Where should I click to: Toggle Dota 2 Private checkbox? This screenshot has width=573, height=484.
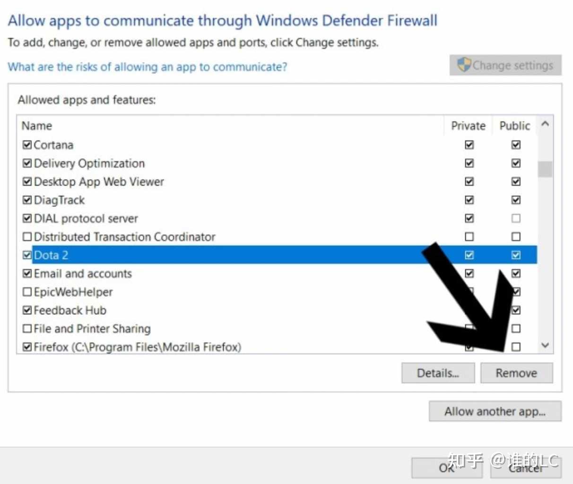[469, 255]
